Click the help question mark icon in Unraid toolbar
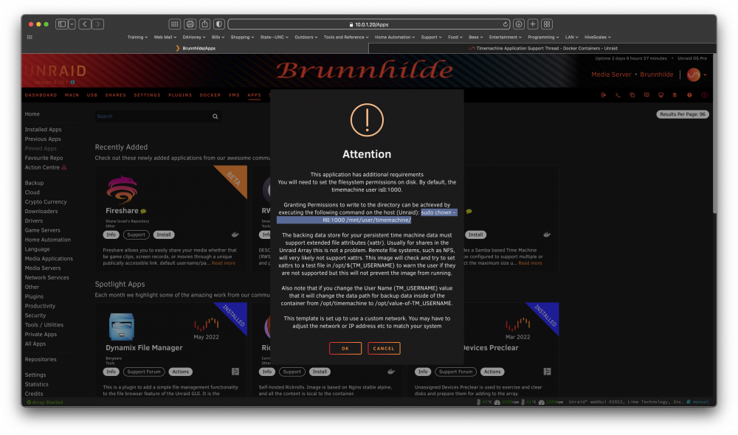 pyautogui.click(x=689, y=95)
